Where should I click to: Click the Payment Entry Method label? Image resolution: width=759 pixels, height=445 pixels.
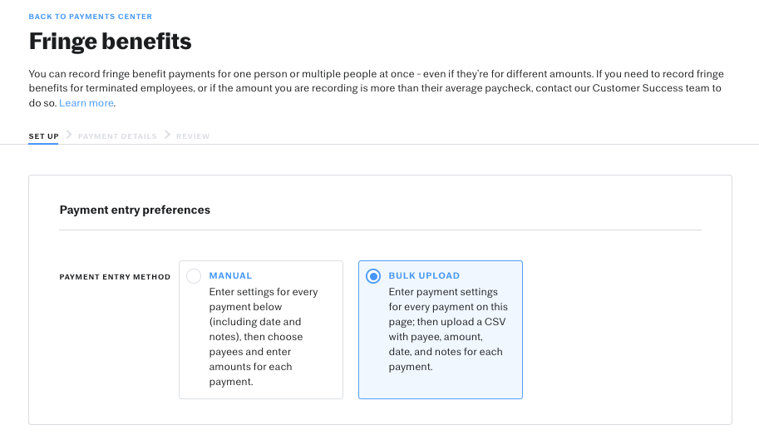pos(115,277)
